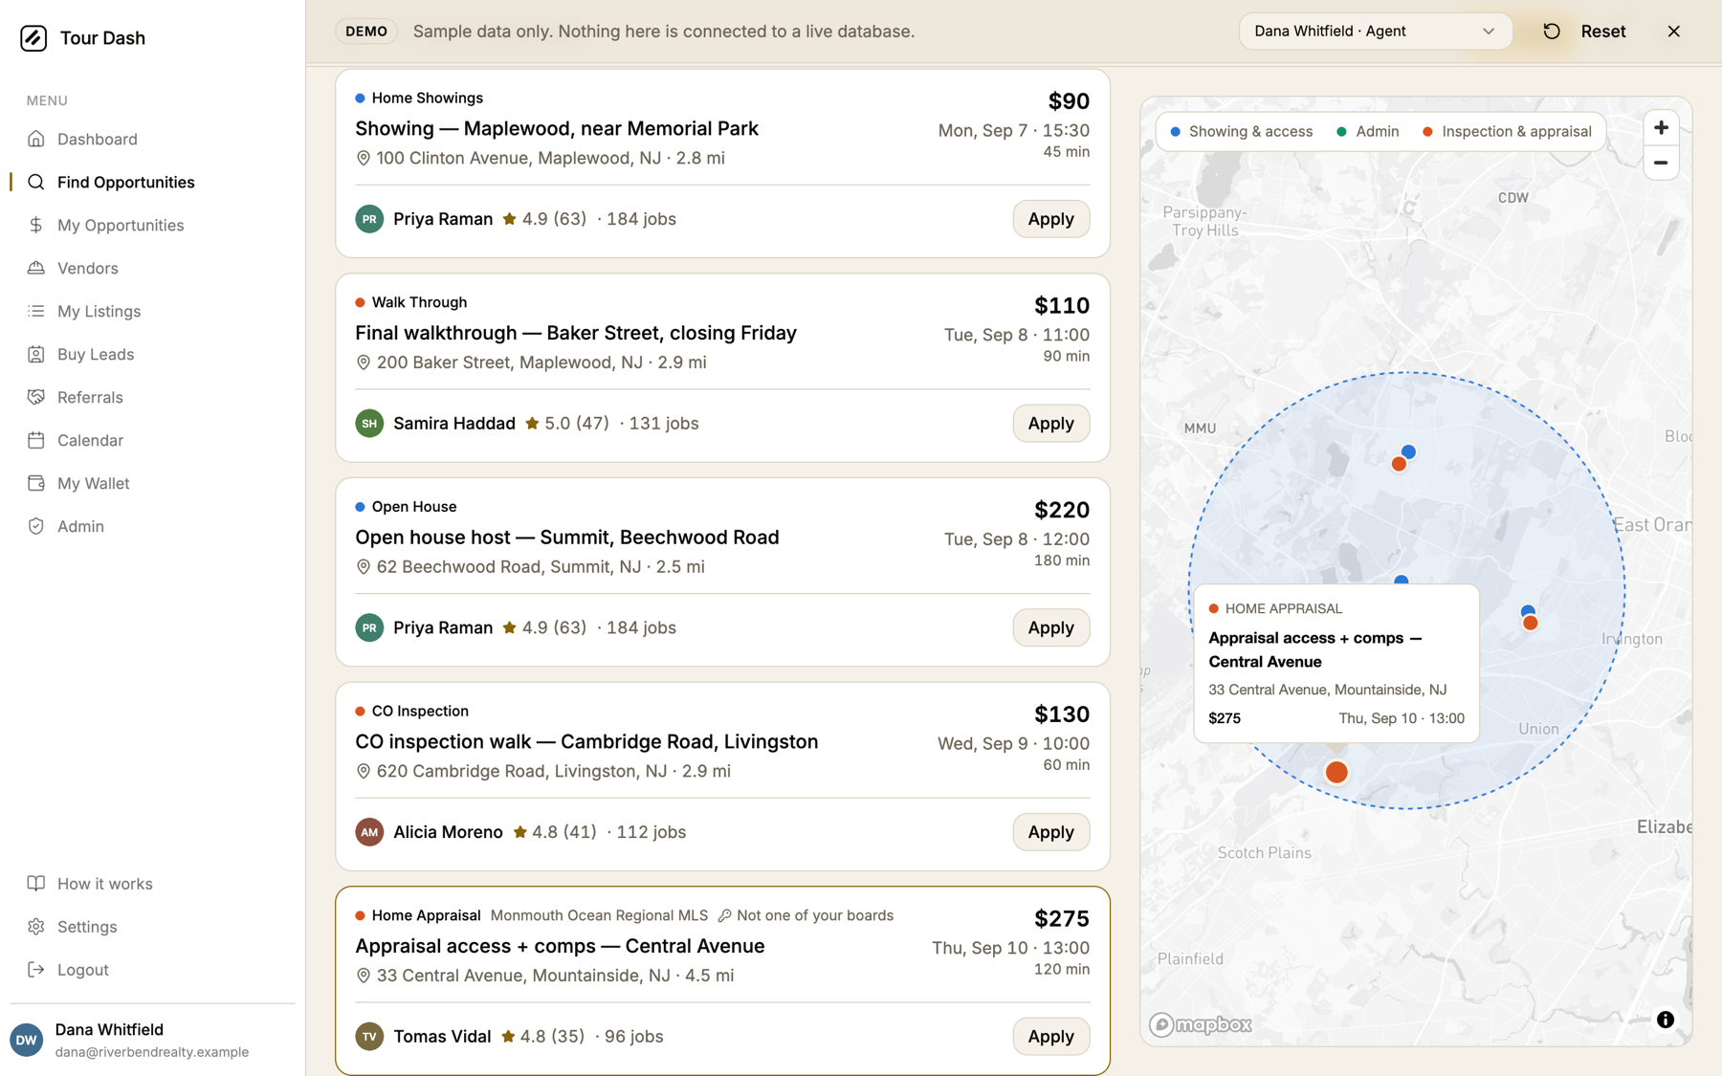Click the Referrals handshake icon

tap(36, 397)
